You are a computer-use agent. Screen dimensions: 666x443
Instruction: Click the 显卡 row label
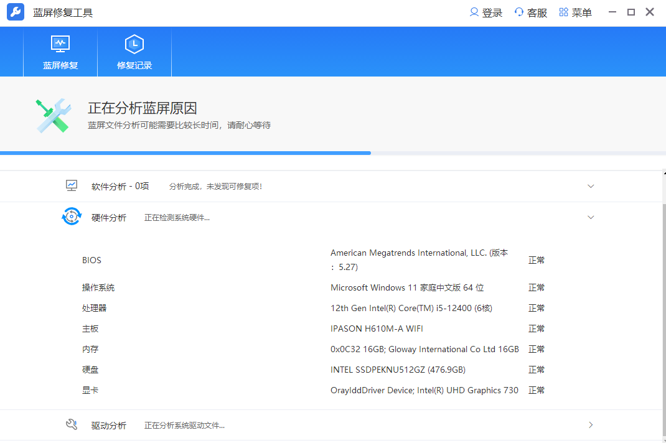[90, 390]
